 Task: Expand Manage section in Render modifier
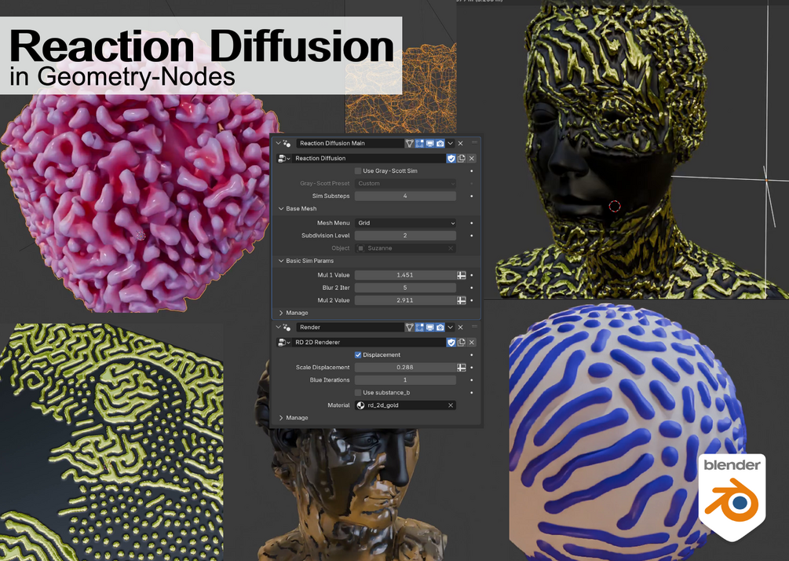pos(281,418)
